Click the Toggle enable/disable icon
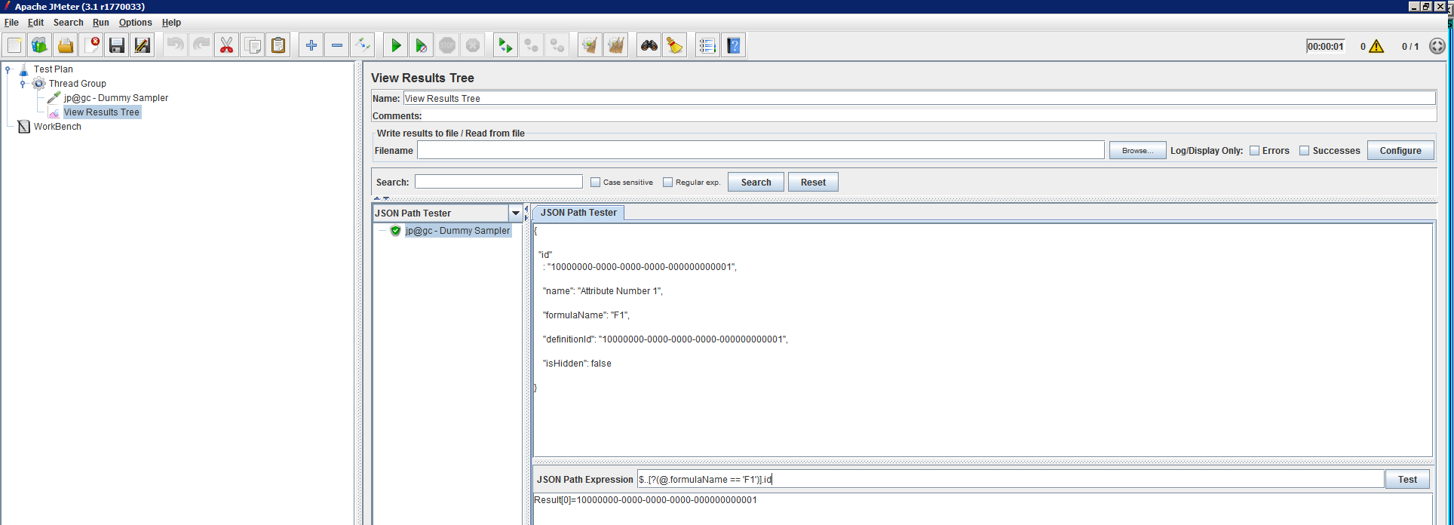The height and width of the screenshot is (525, 1454). [363, 45]
